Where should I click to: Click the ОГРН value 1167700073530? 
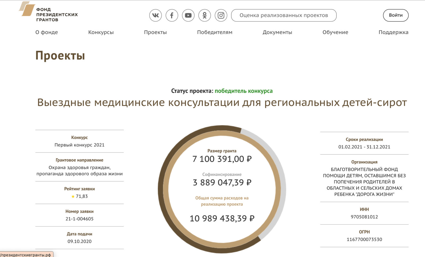pyautogui.click(x=364, y=239)
